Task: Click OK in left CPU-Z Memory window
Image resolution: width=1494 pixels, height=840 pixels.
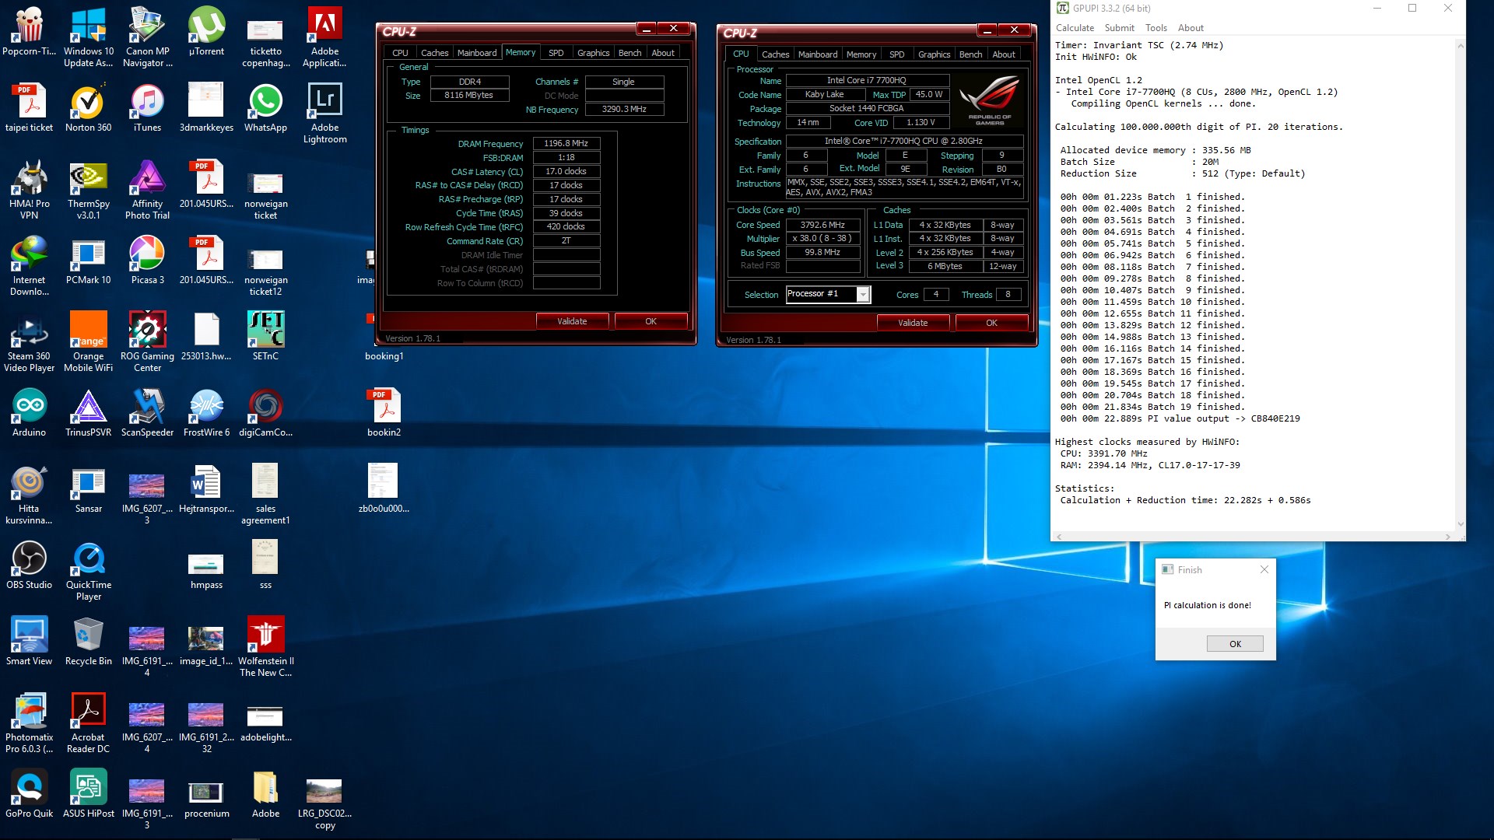Action: (651, 321)
